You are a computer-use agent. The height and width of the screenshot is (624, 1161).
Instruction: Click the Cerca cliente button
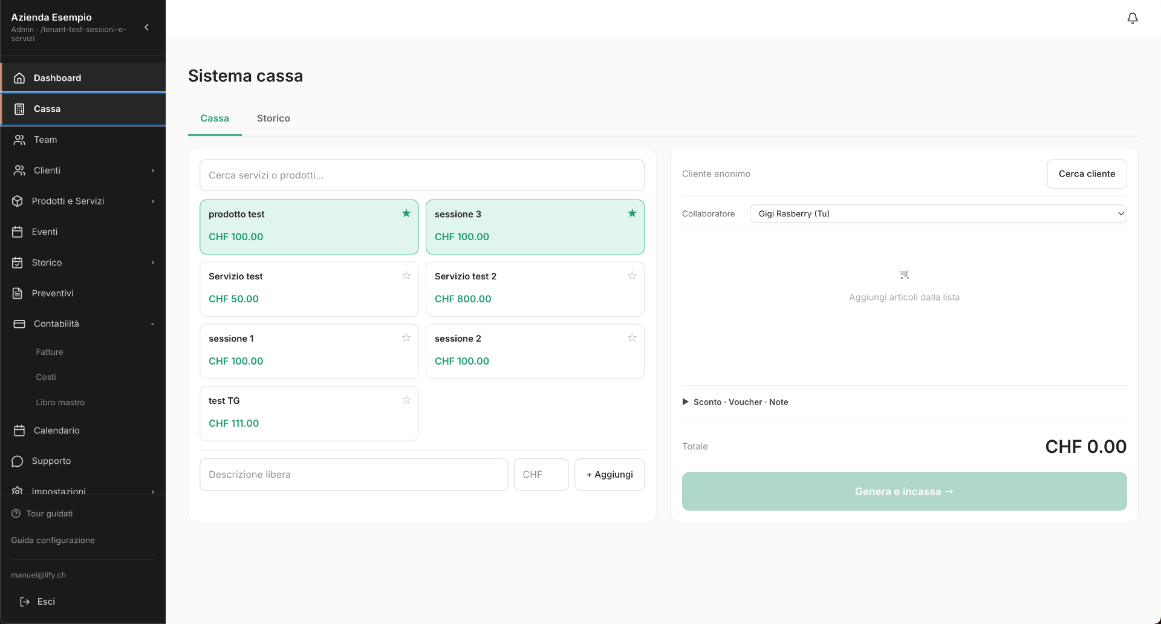(x=1087, y=174)
